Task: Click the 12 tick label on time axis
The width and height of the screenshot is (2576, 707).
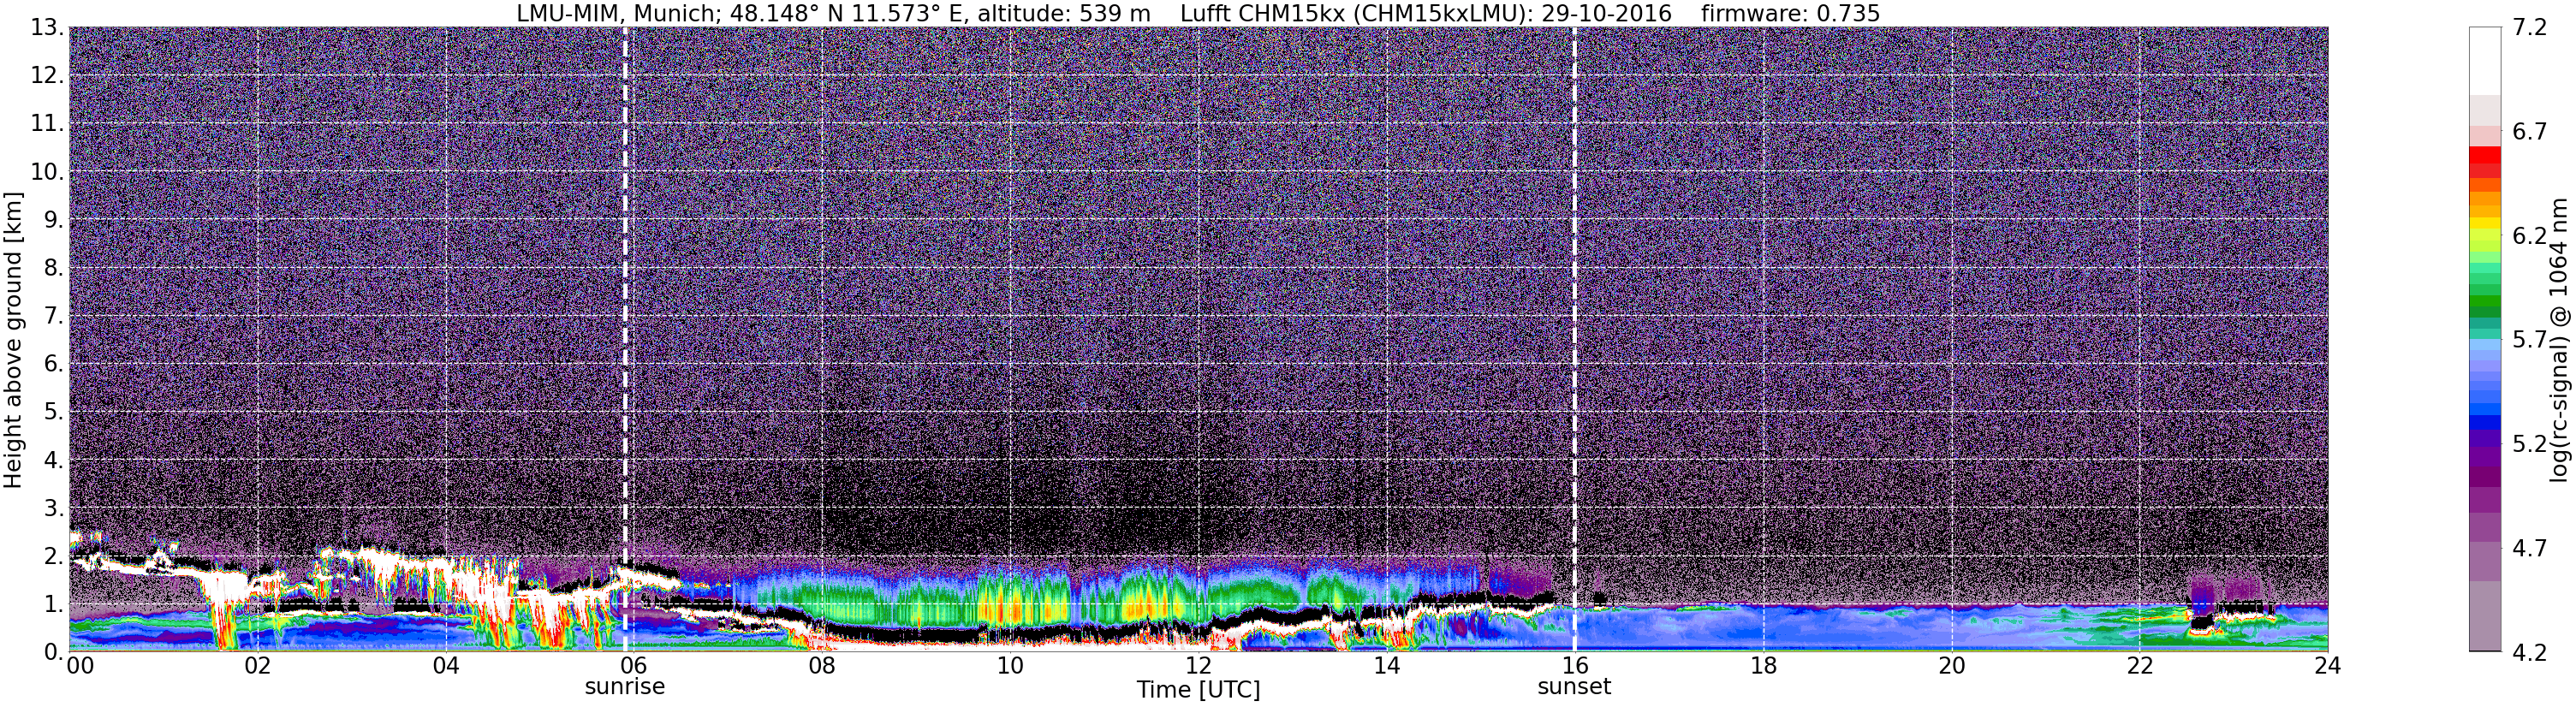Action: point(1198,666)
